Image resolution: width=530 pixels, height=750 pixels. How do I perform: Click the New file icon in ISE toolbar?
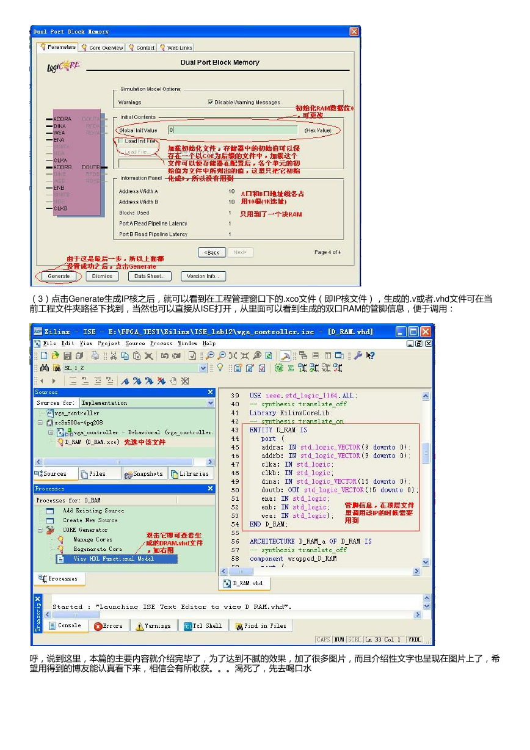tap(43, 355)
